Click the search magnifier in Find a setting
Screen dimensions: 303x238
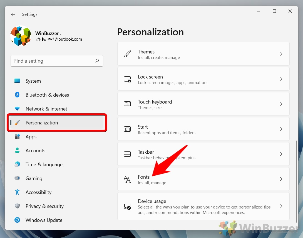pyautogui.click(x=97, y=61)
